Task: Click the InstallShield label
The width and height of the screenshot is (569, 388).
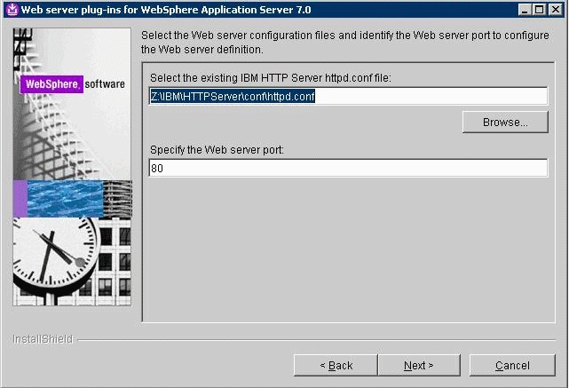Action: 43,339
